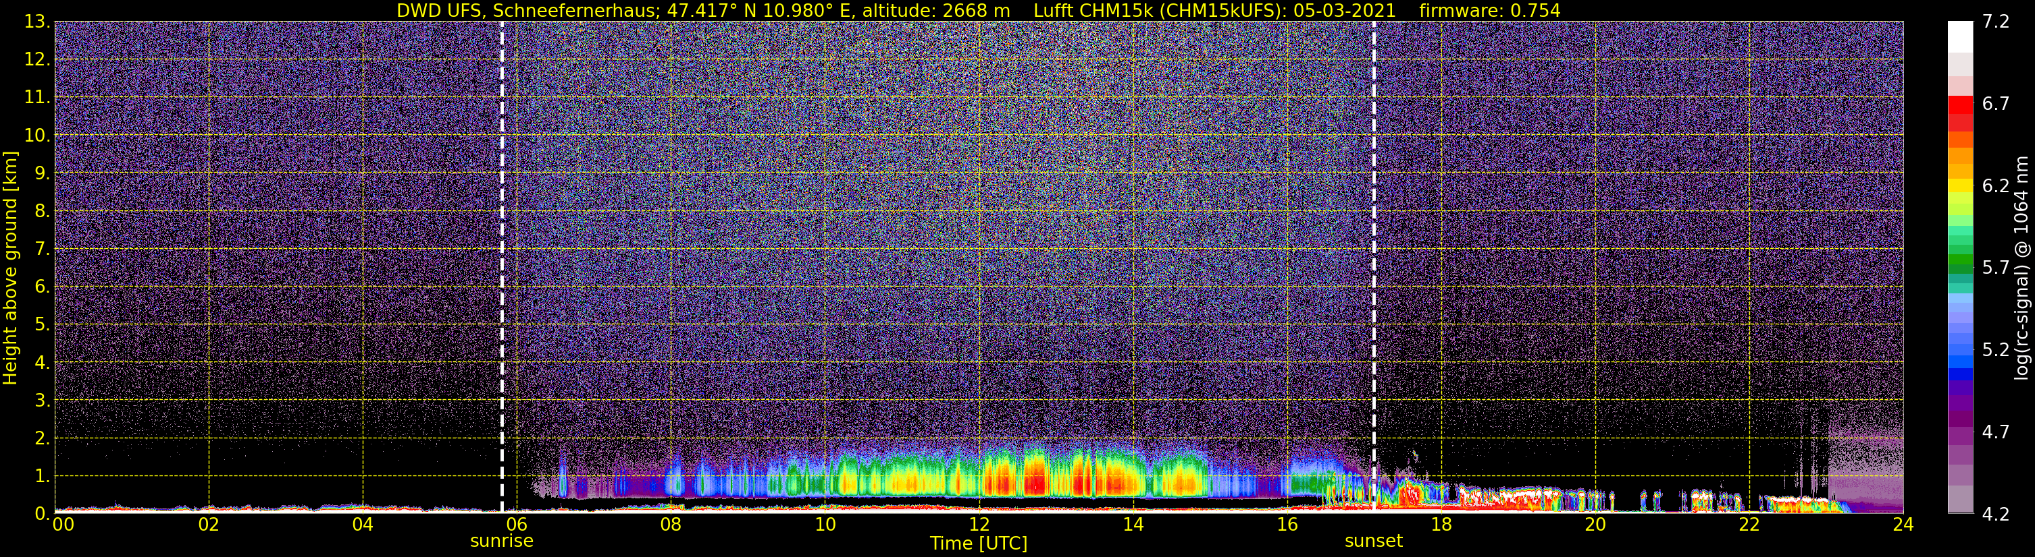Click the '24' time tick label
The width and height of the screenshot is (2035, 557).
1903,525
